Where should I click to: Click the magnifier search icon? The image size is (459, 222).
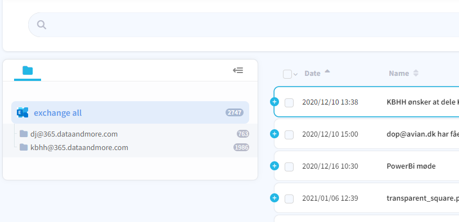[42, 25]
